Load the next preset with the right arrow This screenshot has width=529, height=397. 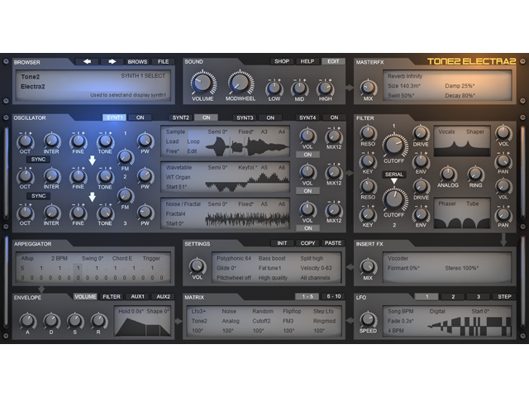point(112,61)
